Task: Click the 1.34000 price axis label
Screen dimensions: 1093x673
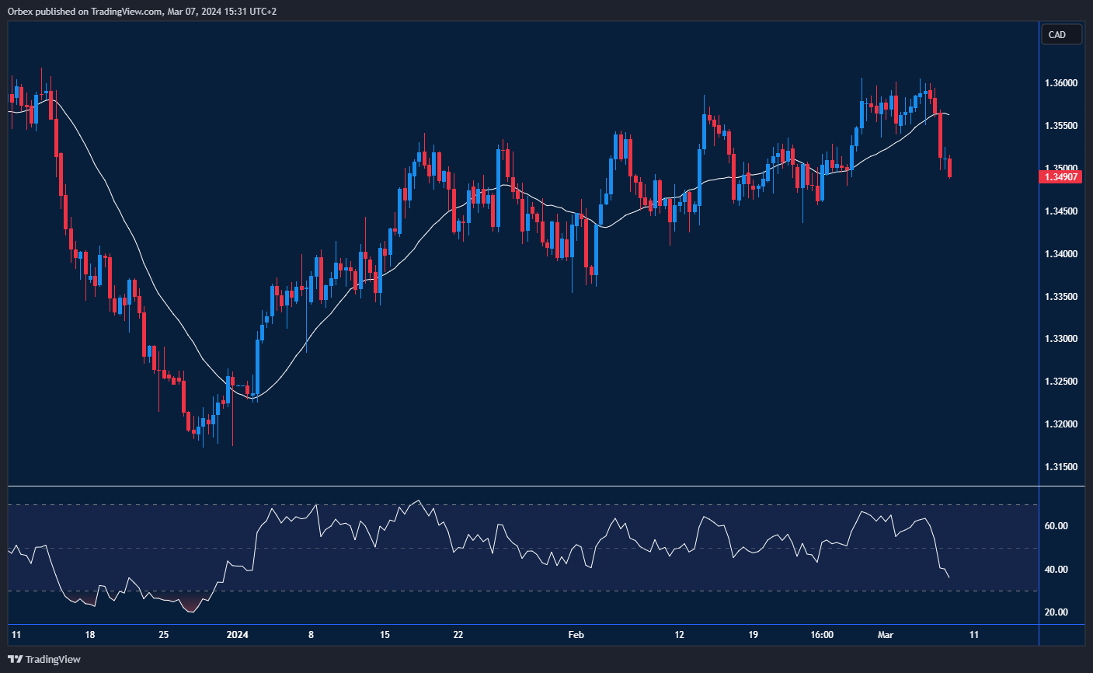Action: [x=1061, y=254]
